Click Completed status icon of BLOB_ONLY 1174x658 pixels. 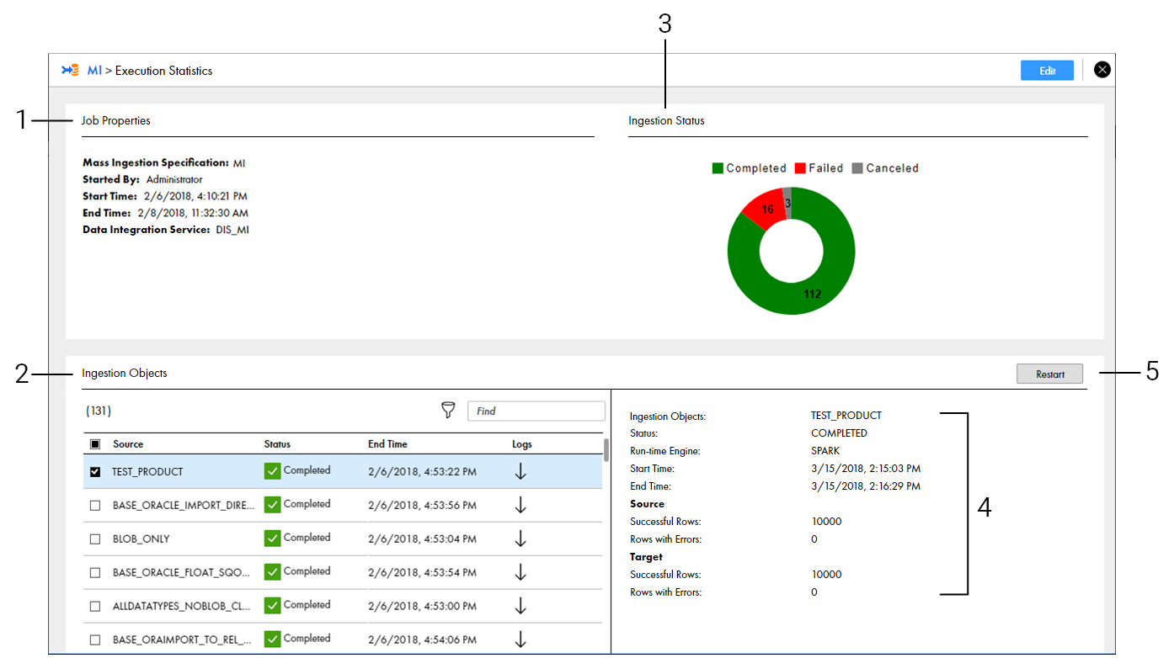click(272, 539)
